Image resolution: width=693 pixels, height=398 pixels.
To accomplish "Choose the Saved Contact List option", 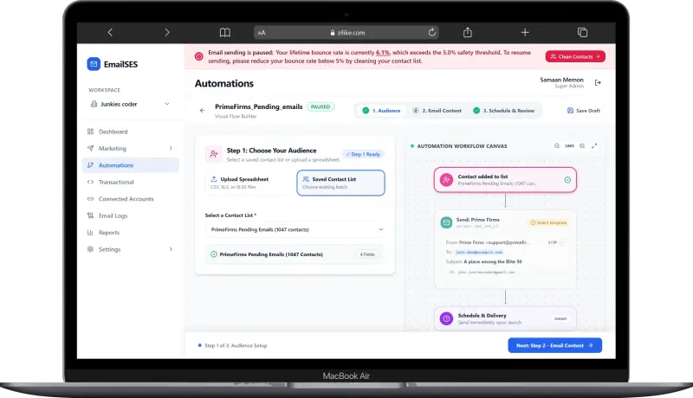I will click(340, 183).
